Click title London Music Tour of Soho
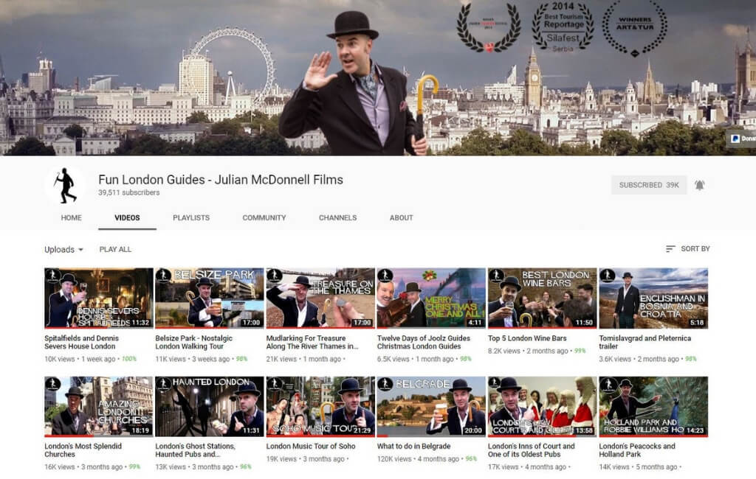The height and width of the screenshot is (479, 756). [x=311, y=447]
